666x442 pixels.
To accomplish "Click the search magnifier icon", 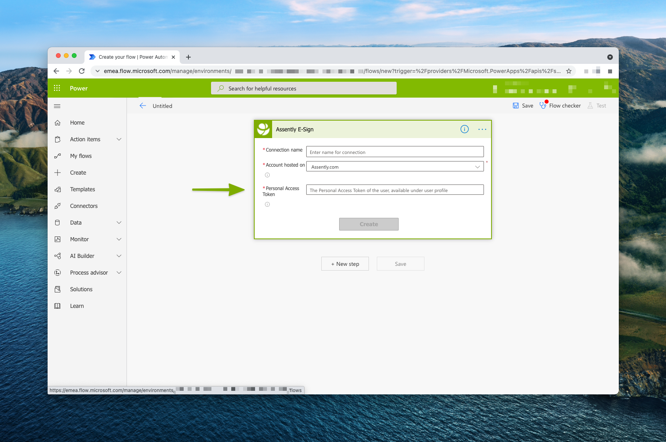I will coord(221,88).
